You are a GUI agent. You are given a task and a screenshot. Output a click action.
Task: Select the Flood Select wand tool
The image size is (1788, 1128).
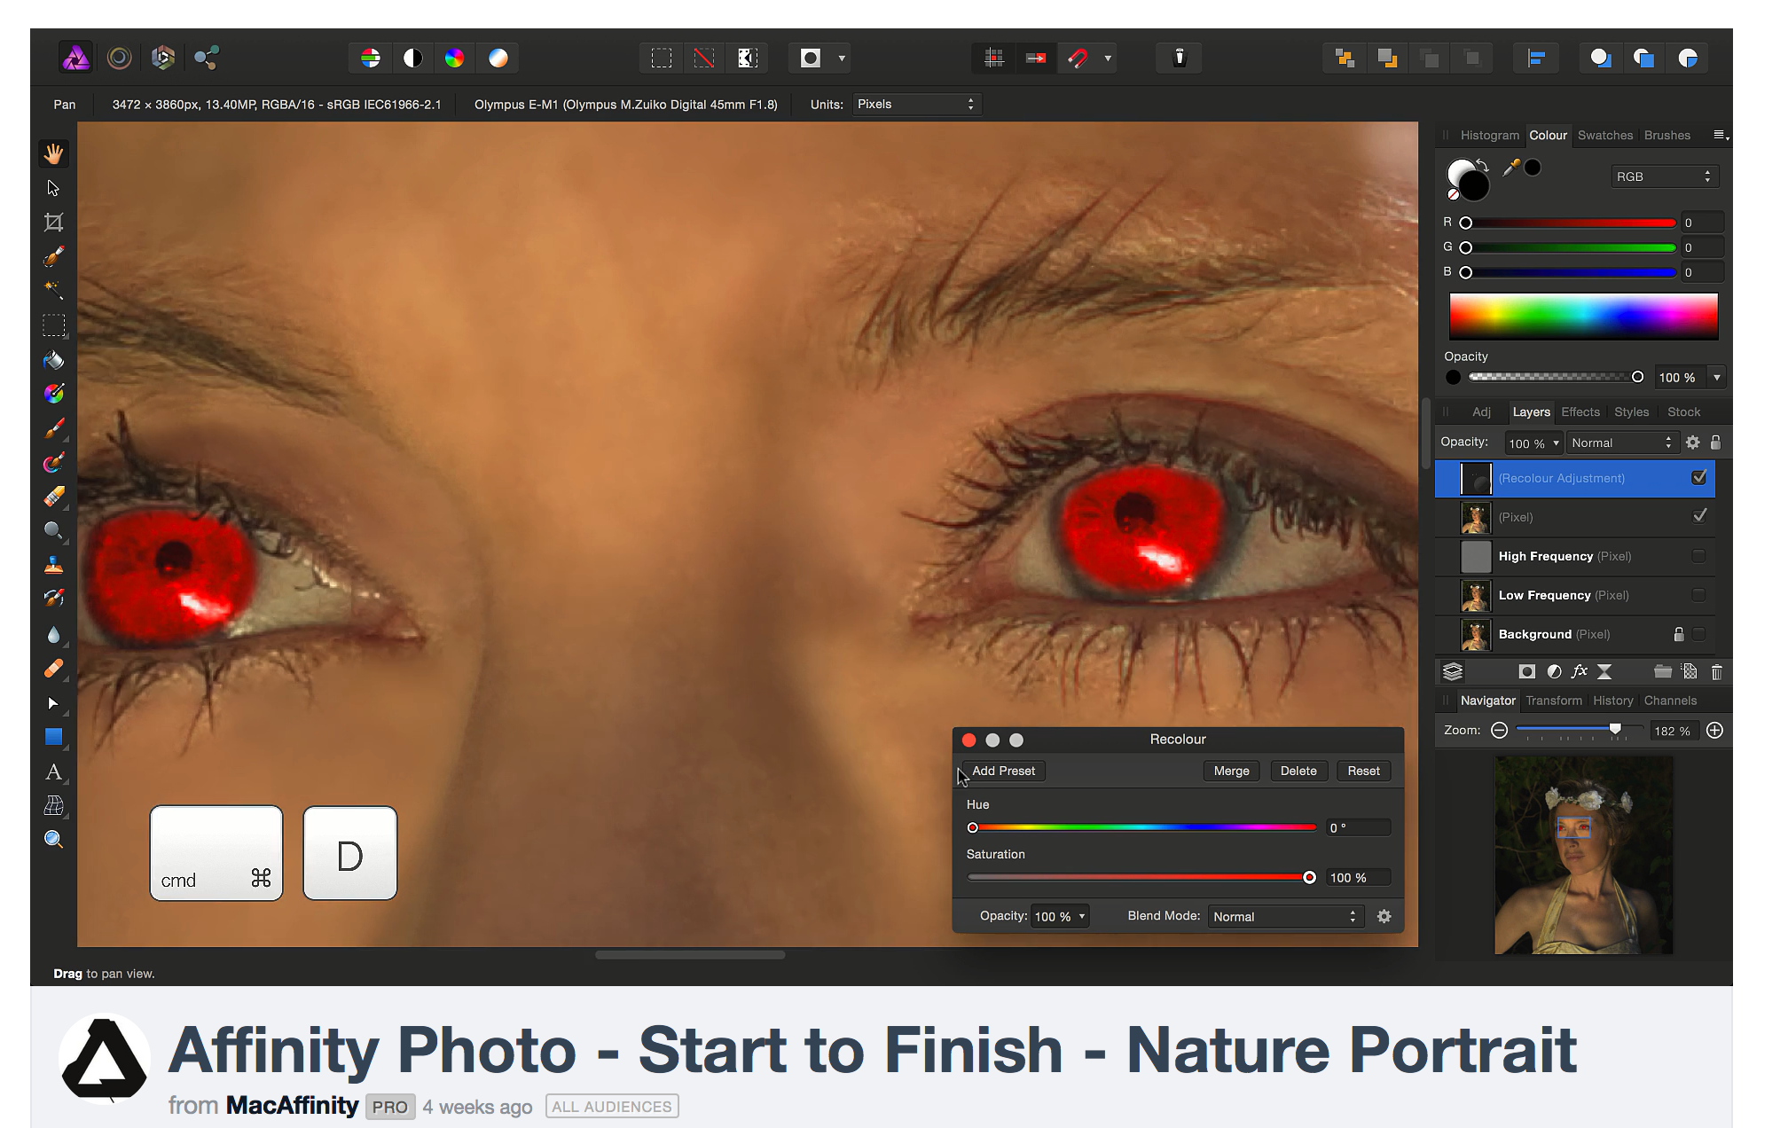pos(53,290)
